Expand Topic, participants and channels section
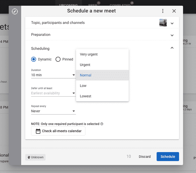 172,23
